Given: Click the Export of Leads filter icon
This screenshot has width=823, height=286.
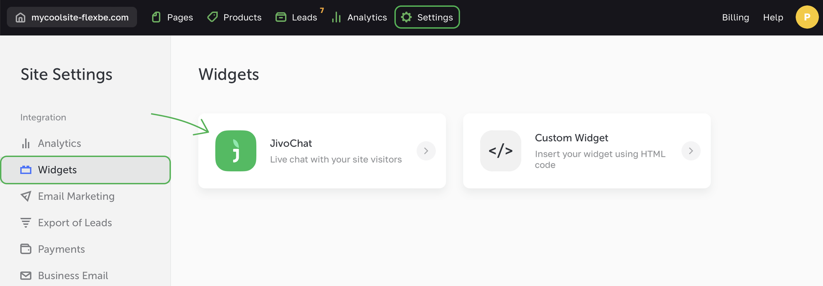Looking at the screenshot, I should [x=26, y=223].
